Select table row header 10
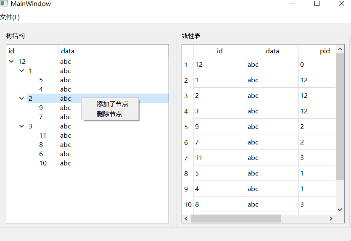The width and height of the screenshot is (351, 241). (x=188, y=204)
